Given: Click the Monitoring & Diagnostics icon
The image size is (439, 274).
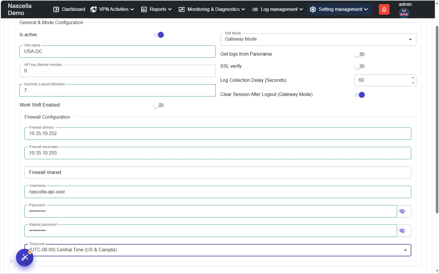Looking at the screenshot, I should (x=181, y=9).
